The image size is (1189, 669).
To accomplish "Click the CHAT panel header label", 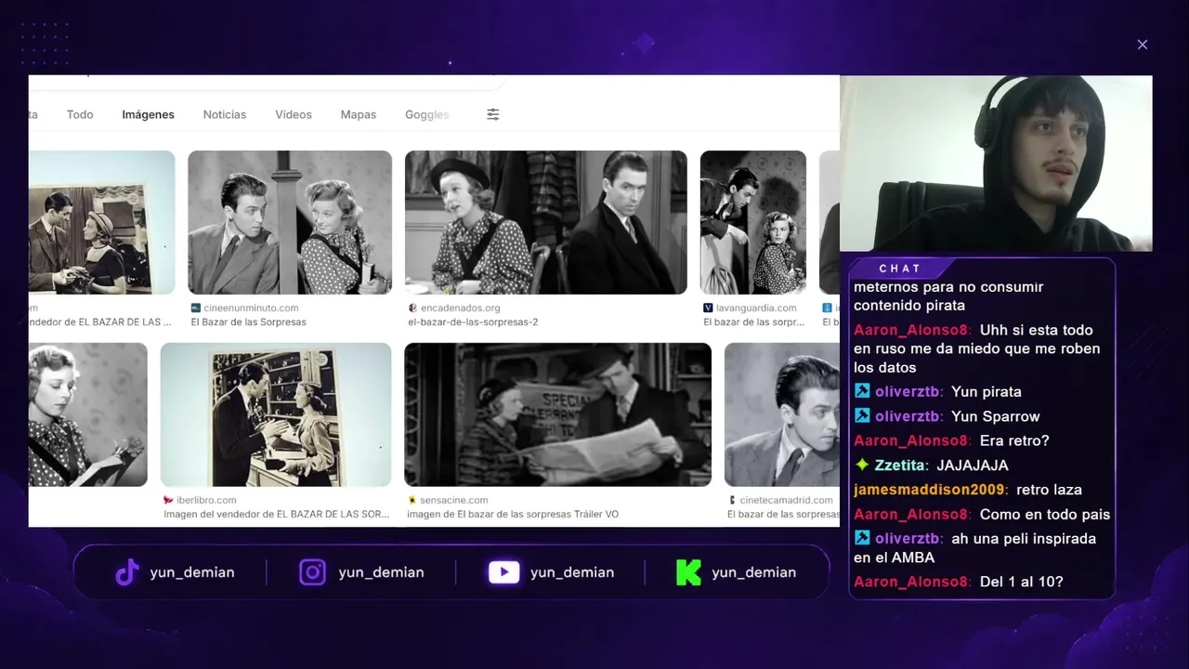I will (900, 269).
